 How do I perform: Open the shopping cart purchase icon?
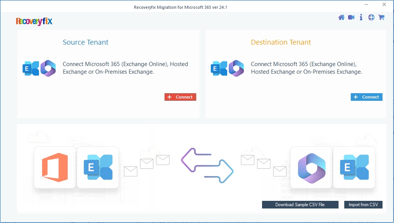point(381,17)
